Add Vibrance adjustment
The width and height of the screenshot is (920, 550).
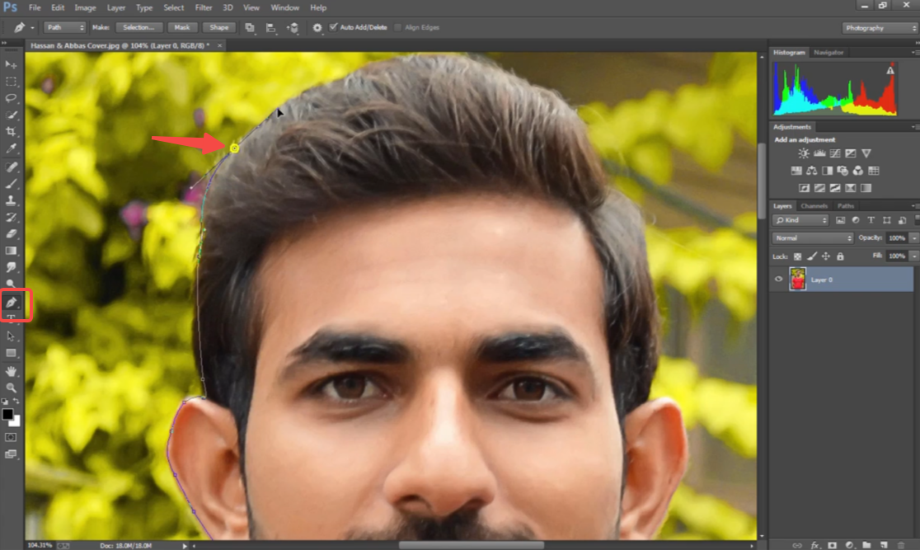[x=866, y=153]
